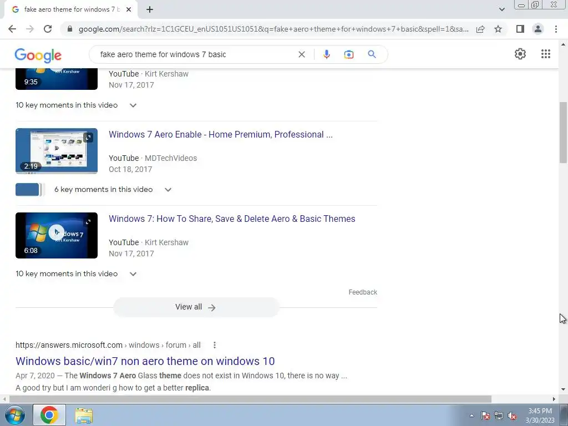Click the Google logo
Image resolution: width=568 pixels, height=426 pixels.
pyautogui.click(x=38, y=55)
